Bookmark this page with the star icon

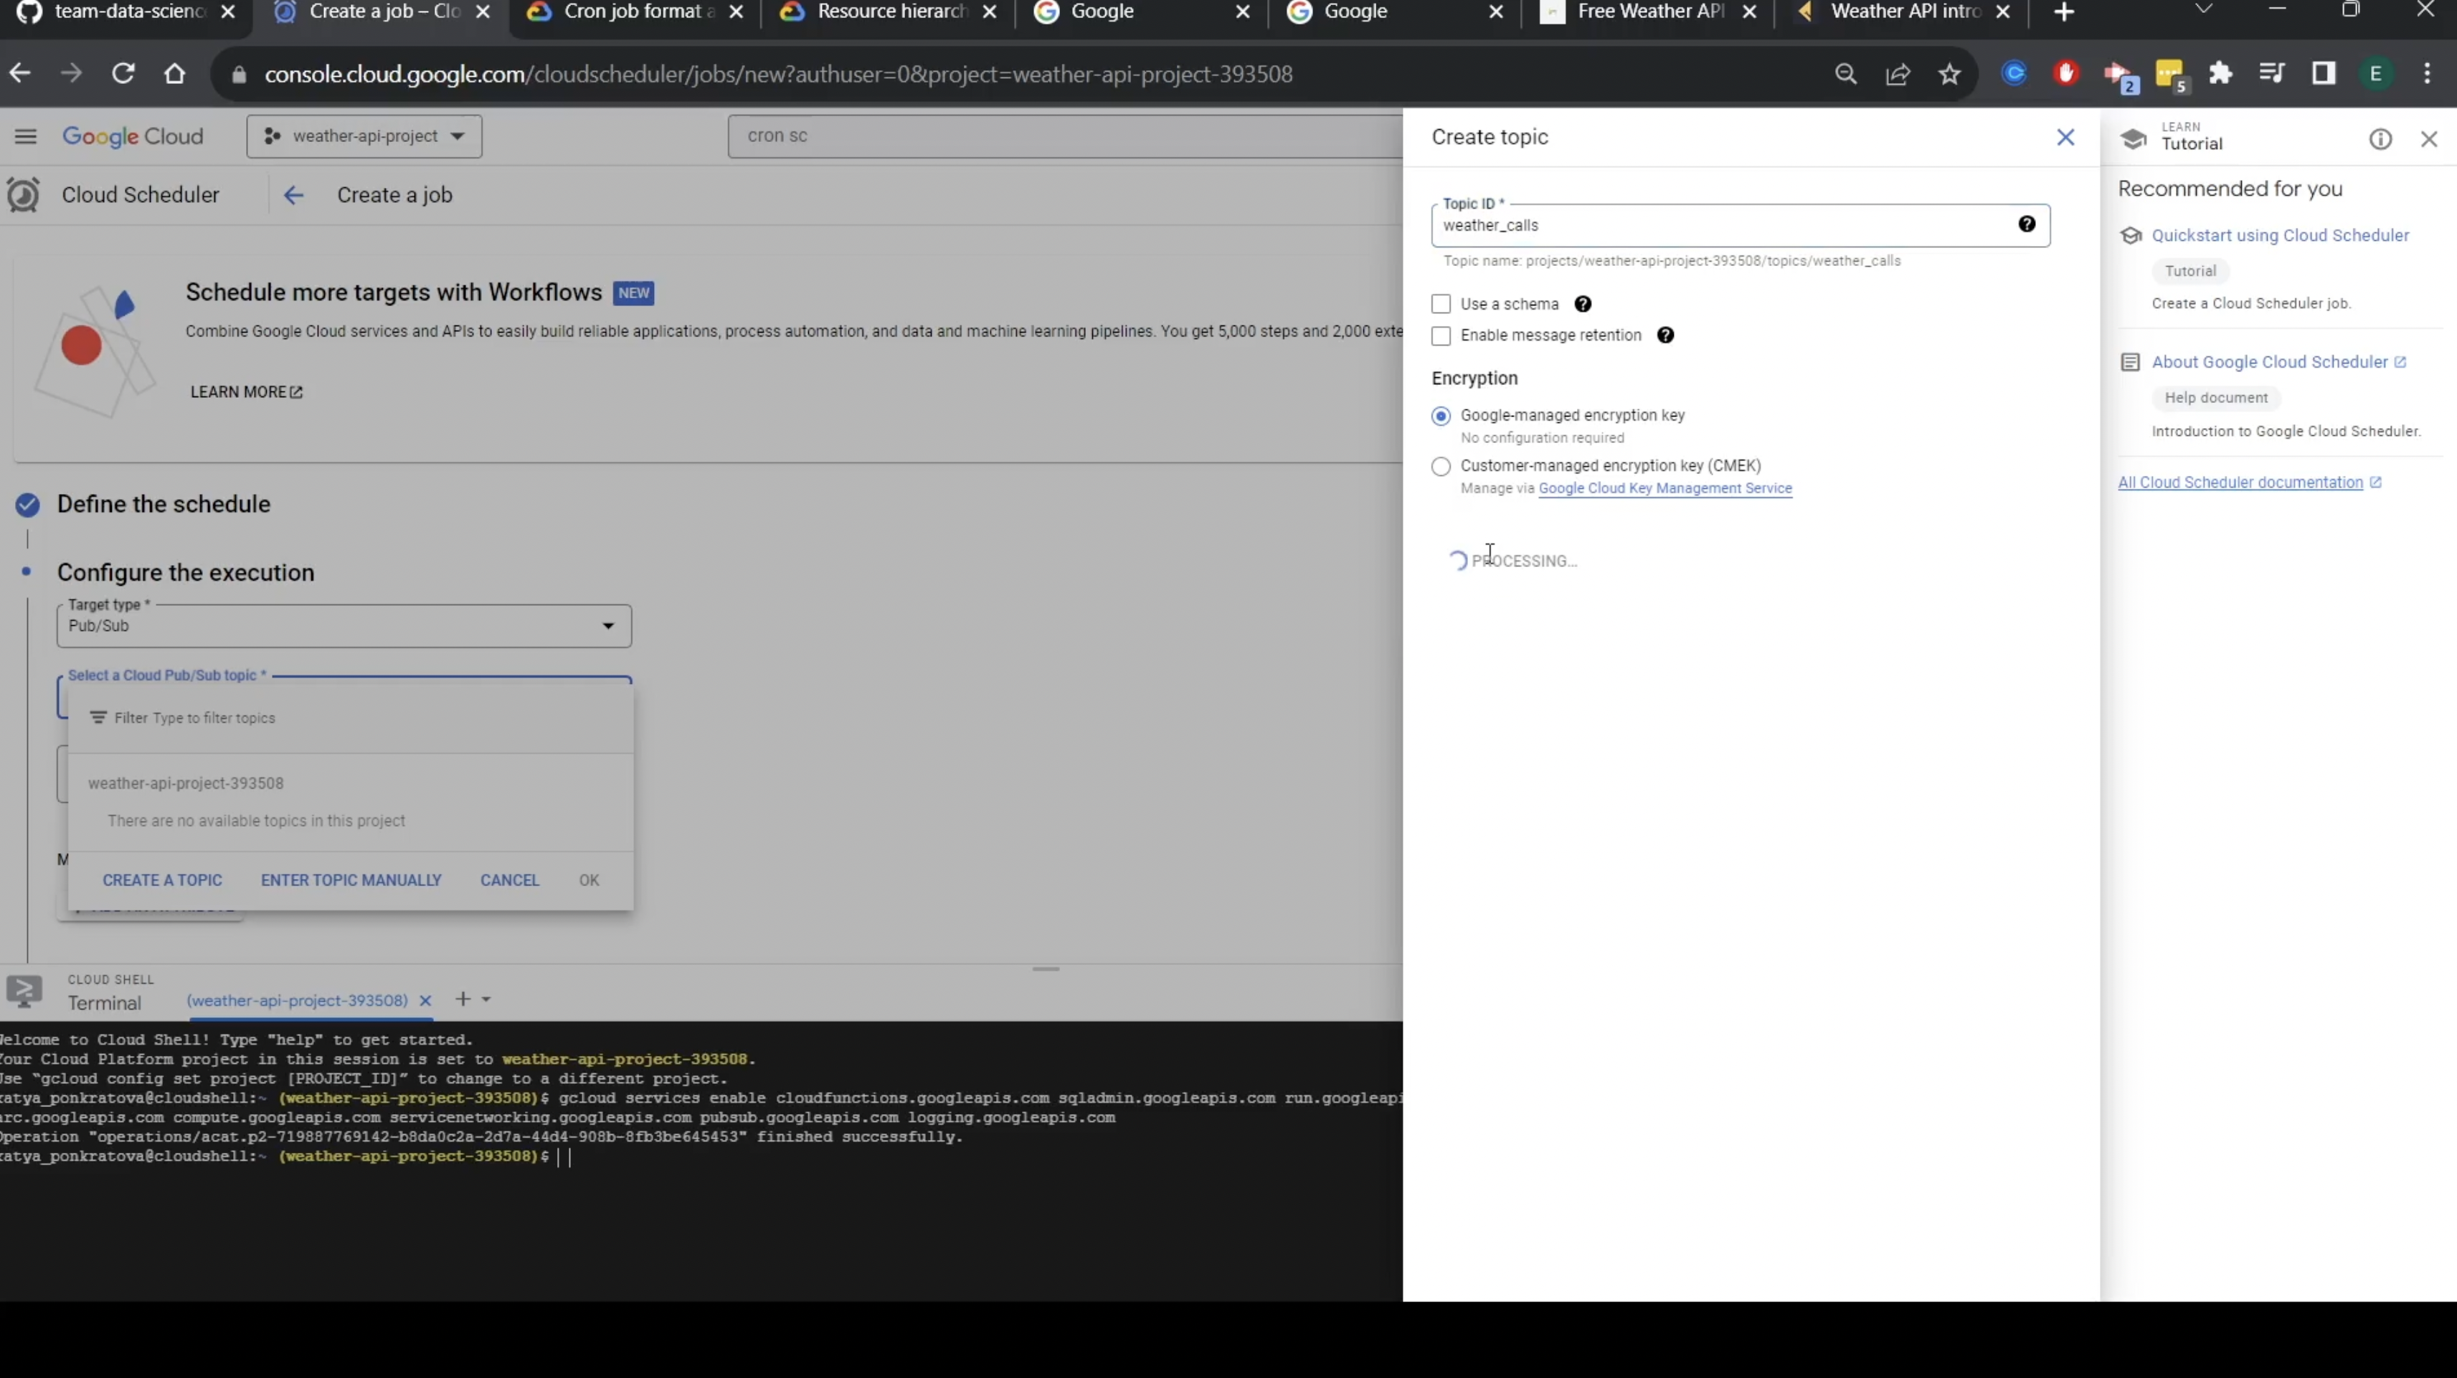tap(1949, 73)
